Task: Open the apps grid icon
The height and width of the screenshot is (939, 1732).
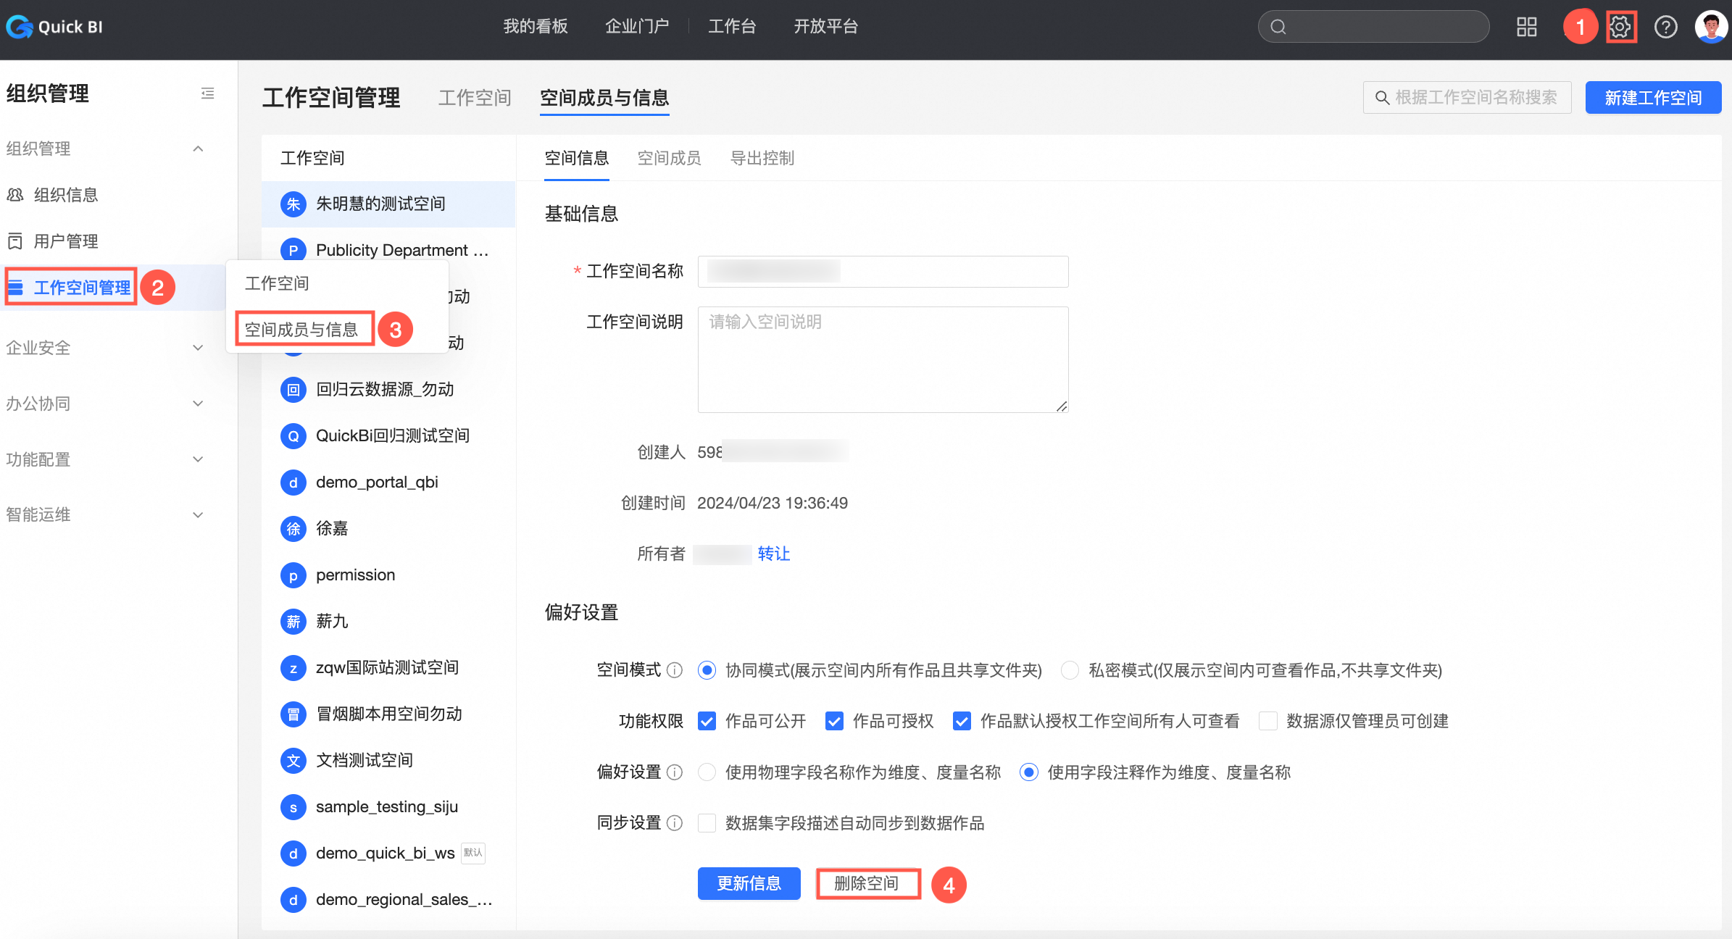Action: click(1527, 27)
